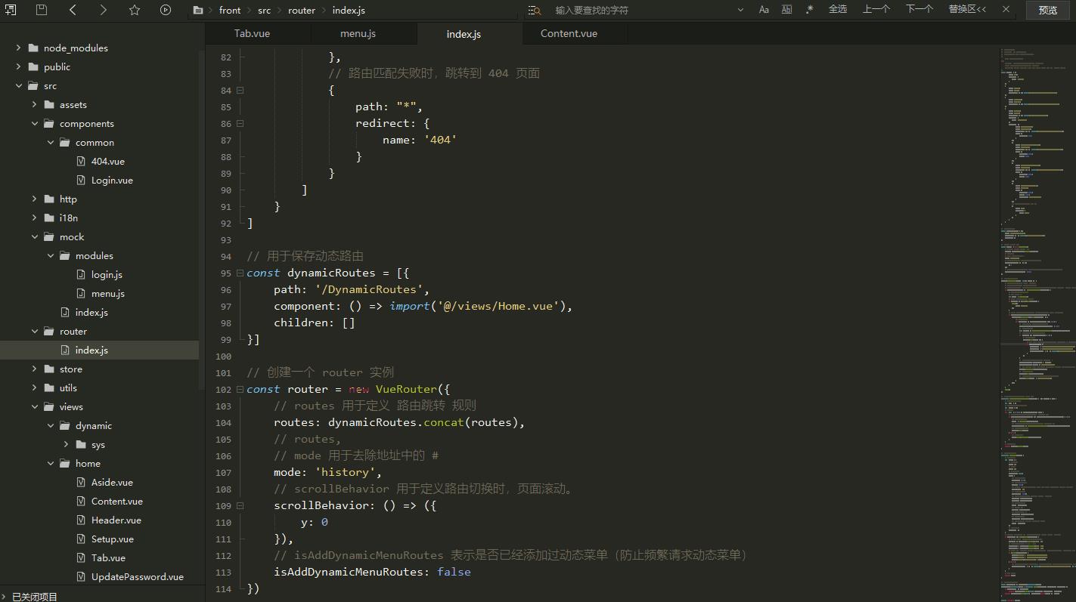Click the sys folder icon

click(x=81, y=444)
